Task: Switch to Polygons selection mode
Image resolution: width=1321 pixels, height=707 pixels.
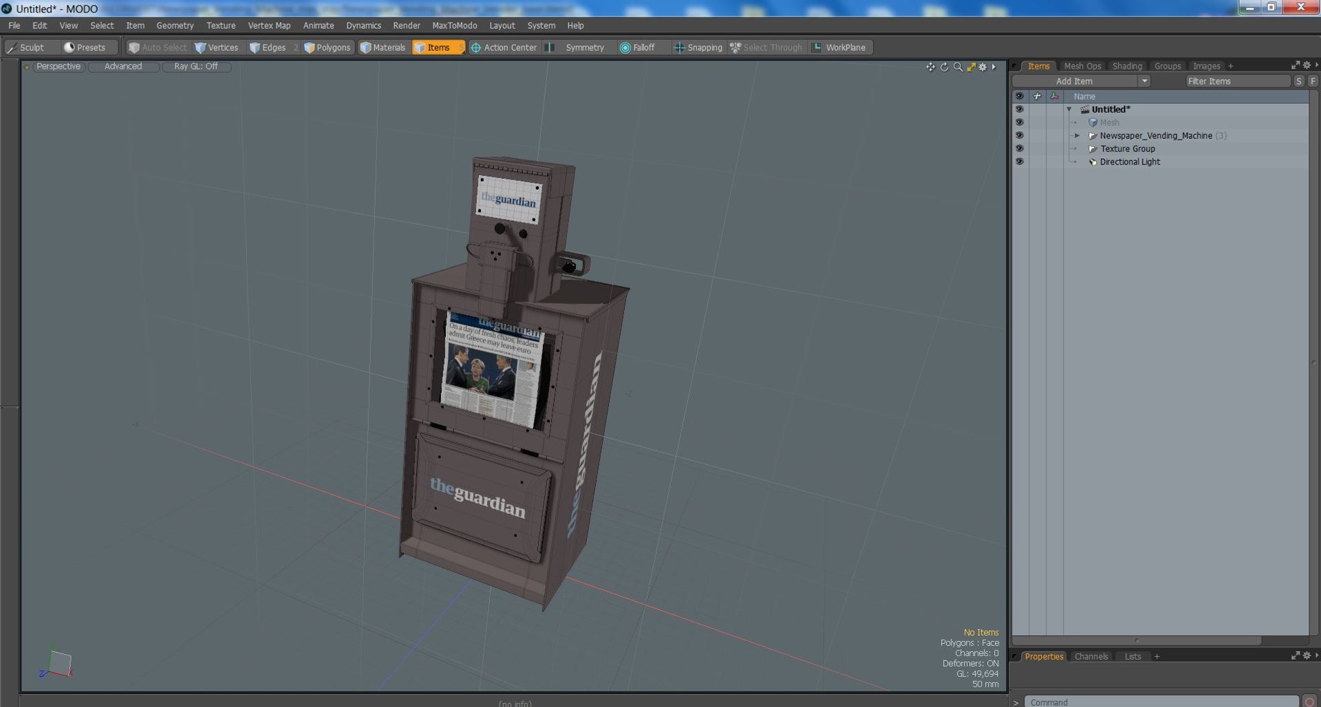Action: (327, 47)
